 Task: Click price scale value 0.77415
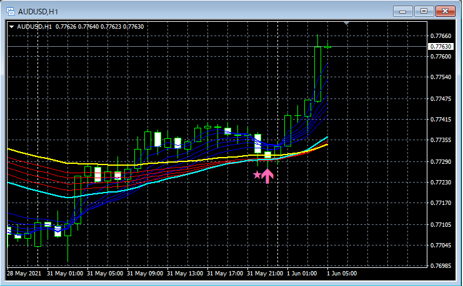pos(441,120)
